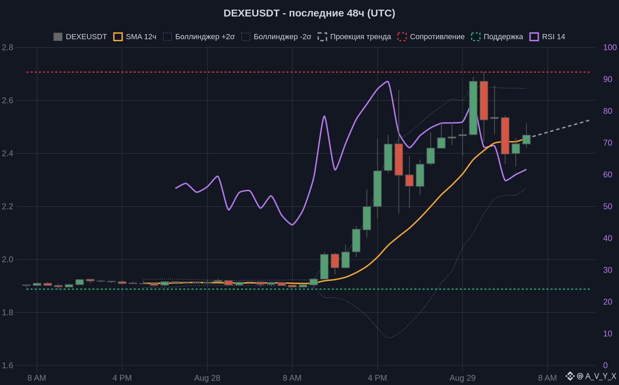This screenshot has width=619, height=385.
Task: Click the 10 tick on RSI axis
Action: tap(608, 334)
